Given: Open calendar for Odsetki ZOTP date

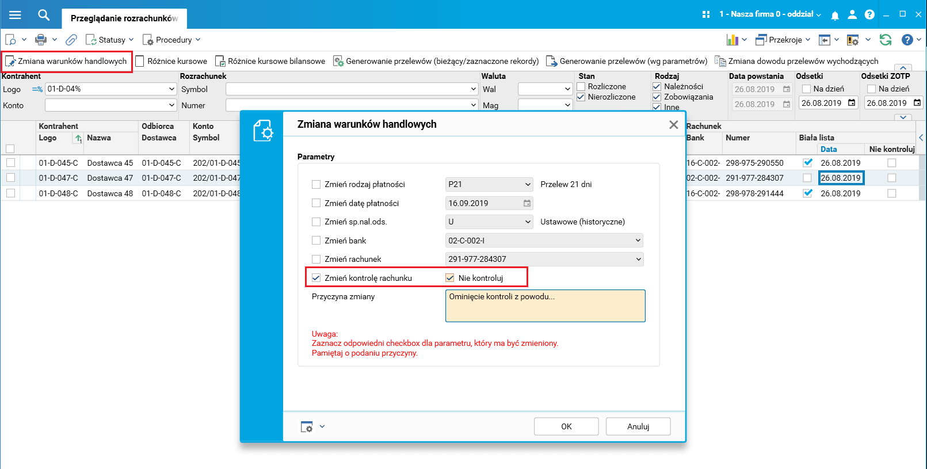Looking at the screenshot, I should (917, 103).
